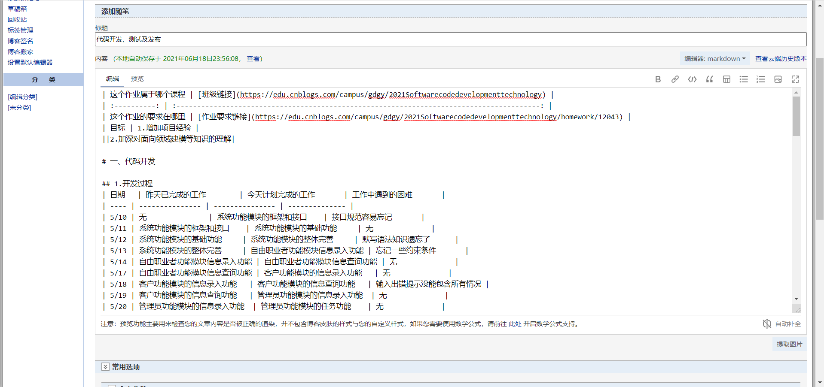
Task: Apply bold formatting in the editor toolbar
Action: (x=658, y=79)
